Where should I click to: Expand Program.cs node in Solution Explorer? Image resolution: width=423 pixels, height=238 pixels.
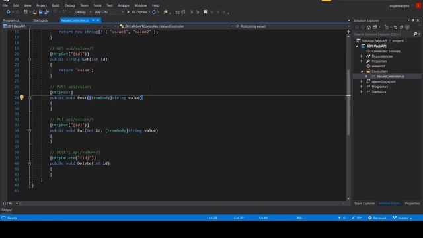(x=362, y=87)
